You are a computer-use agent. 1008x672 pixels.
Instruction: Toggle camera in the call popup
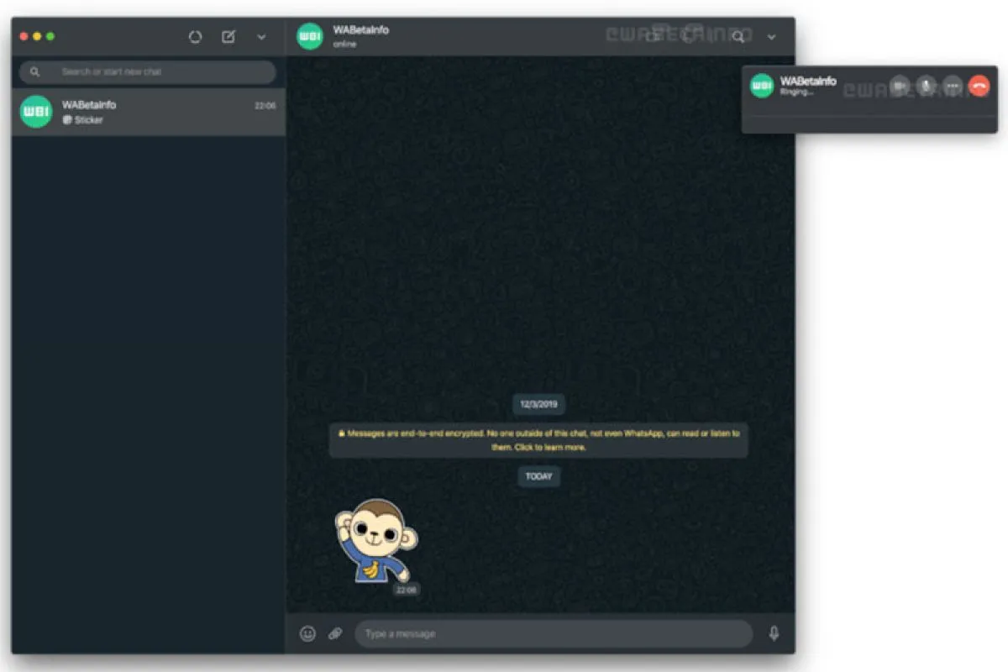(x=900, y=86)
